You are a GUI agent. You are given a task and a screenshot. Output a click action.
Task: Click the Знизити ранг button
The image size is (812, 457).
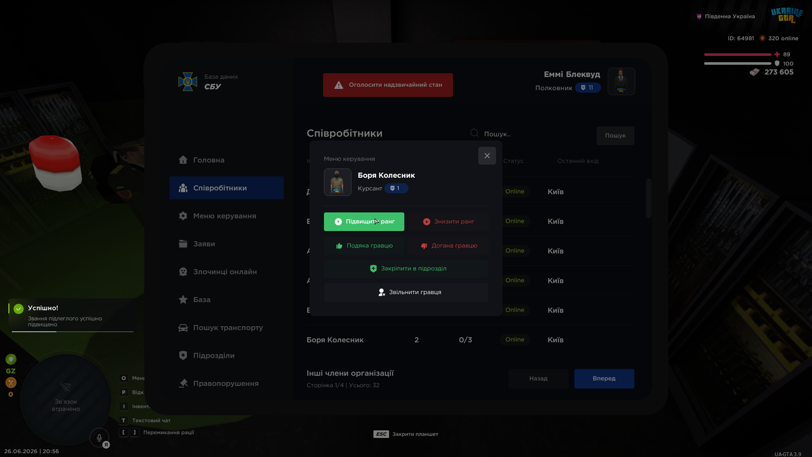(448, 222)
